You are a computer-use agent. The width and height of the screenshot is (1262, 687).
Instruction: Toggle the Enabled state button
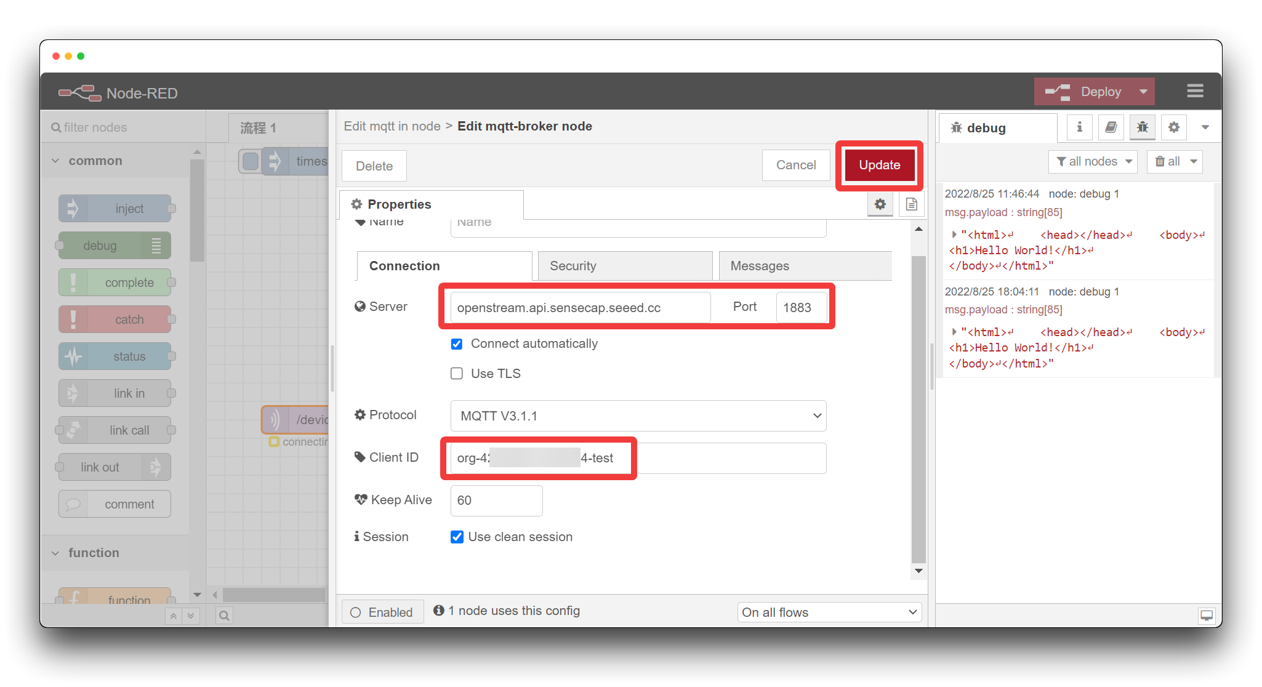[382, 613]
